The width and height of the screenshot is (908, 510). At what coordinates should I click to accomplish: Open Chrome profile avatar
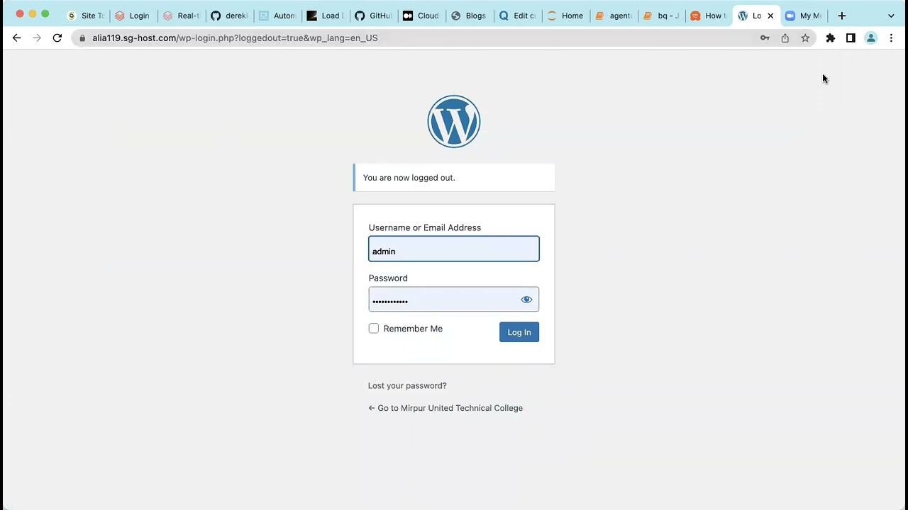coord(871,38)
